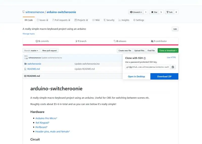Open the latest commit message Update switcheroonie.ino
The height and width of the screenshot is (144, 202).
52,58
